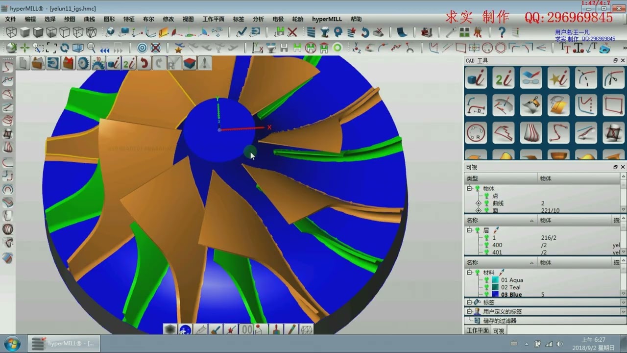This screenshot has width=627, height=353.
Task: Collapse the 用户定义的标签 section
Action: click(469, 311)
